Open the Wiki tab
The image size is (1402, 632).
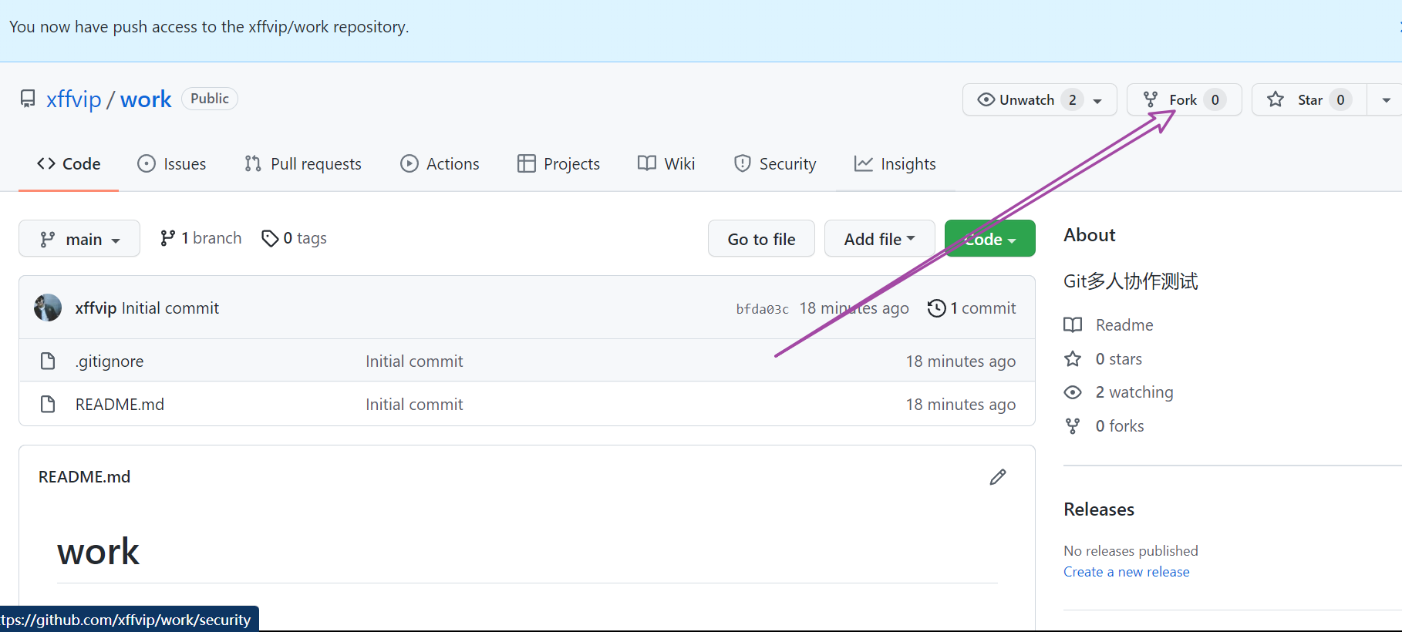point(666,164)
